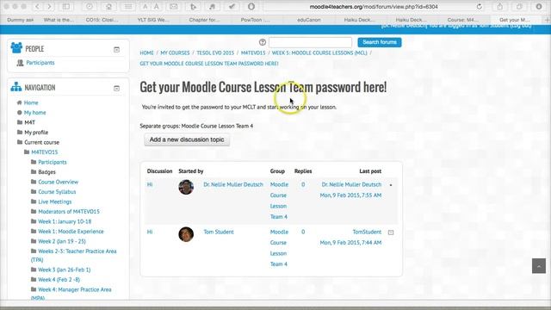Click the Navigation block sitemap icon
Viewport: 551px width, 310px height.
click(16, 87)
